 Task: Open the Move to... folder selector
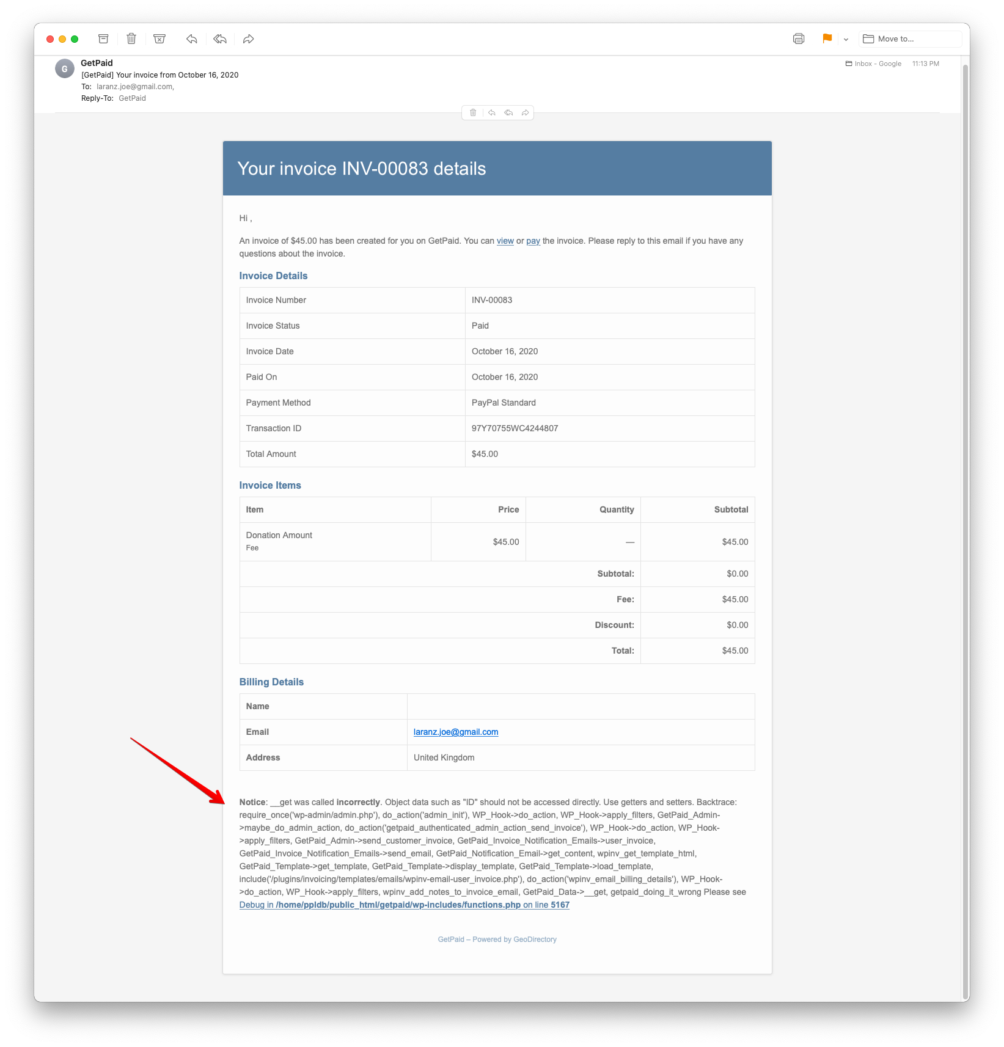[910, 38]
